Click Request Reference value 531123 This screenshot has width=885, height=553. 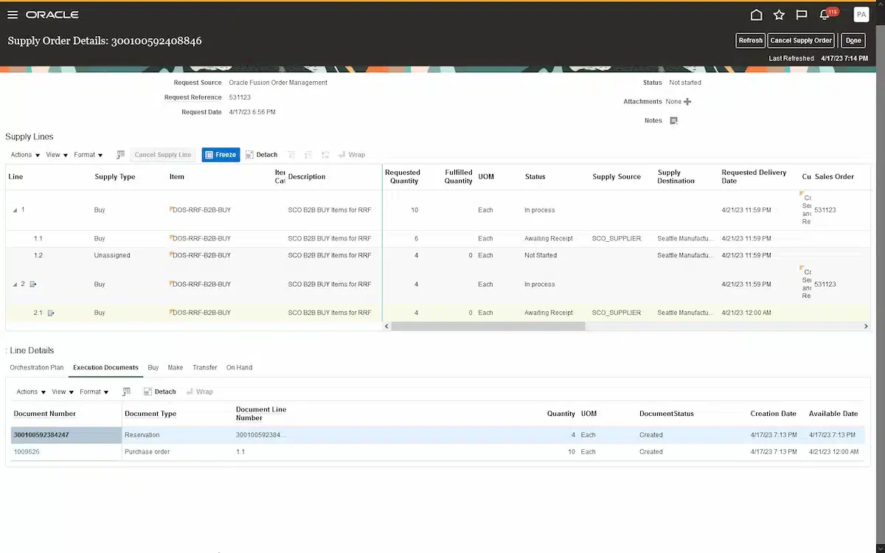click(x=240, y=97)
